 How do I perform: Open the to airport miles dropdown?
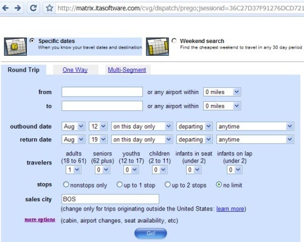click(222, 106)
